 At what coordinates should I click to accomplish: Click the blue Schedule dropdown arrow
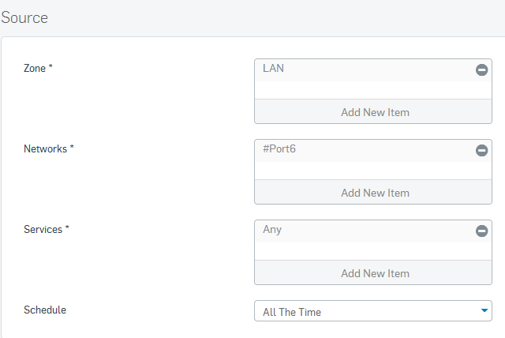484,310
